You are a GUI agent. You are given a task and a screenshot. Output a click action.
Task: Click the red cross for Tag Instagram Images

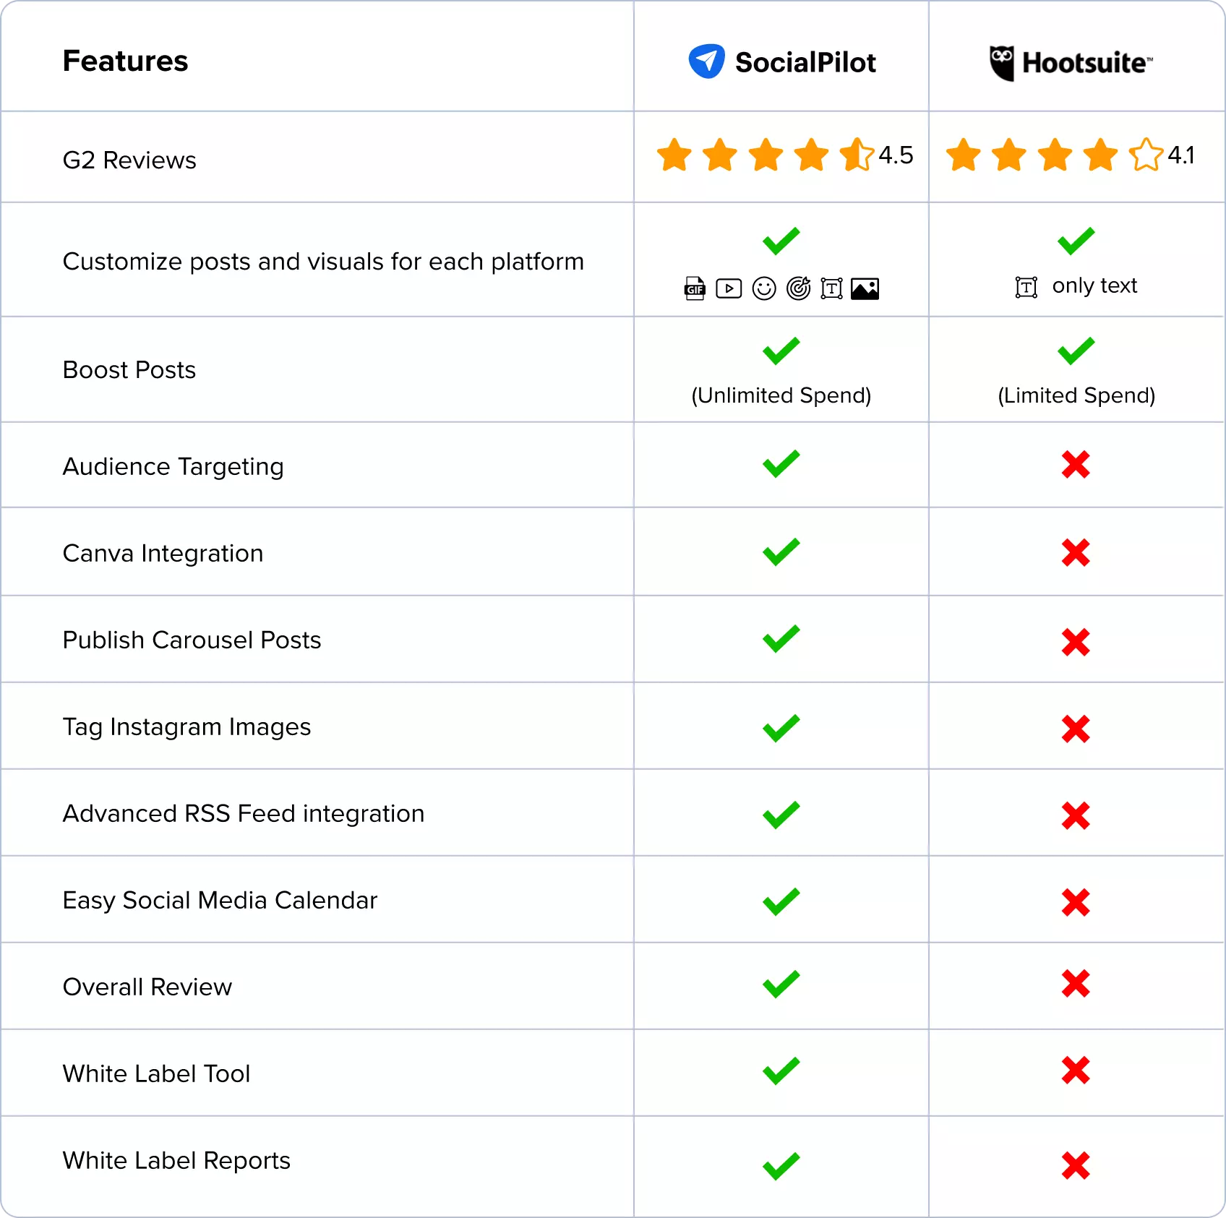pos(1076,729)
